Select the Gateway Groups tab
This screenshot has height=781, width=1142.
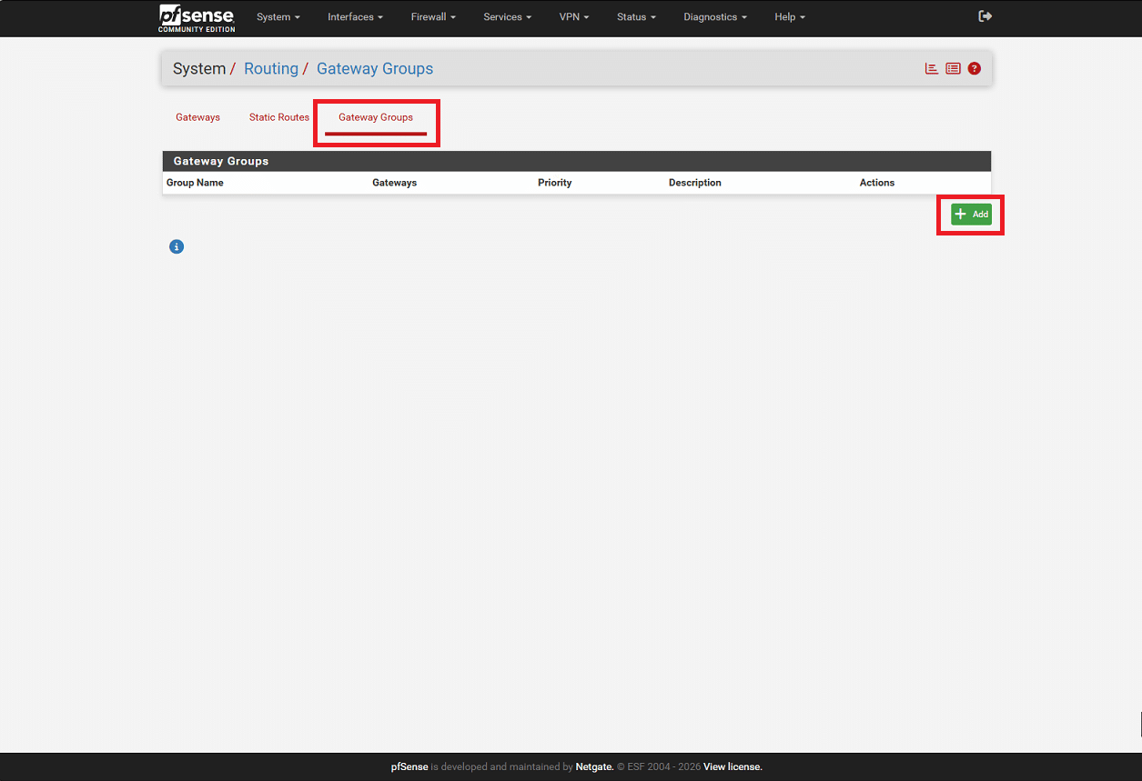[376, 117]
